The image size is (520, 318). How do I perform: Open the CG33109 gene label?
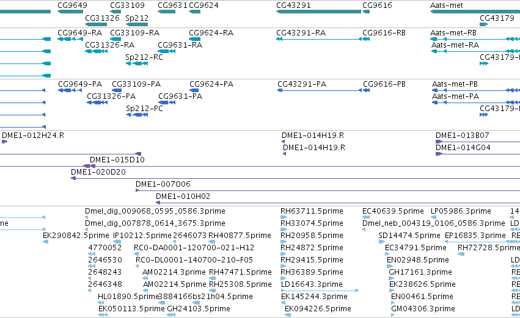pos(127,5)
